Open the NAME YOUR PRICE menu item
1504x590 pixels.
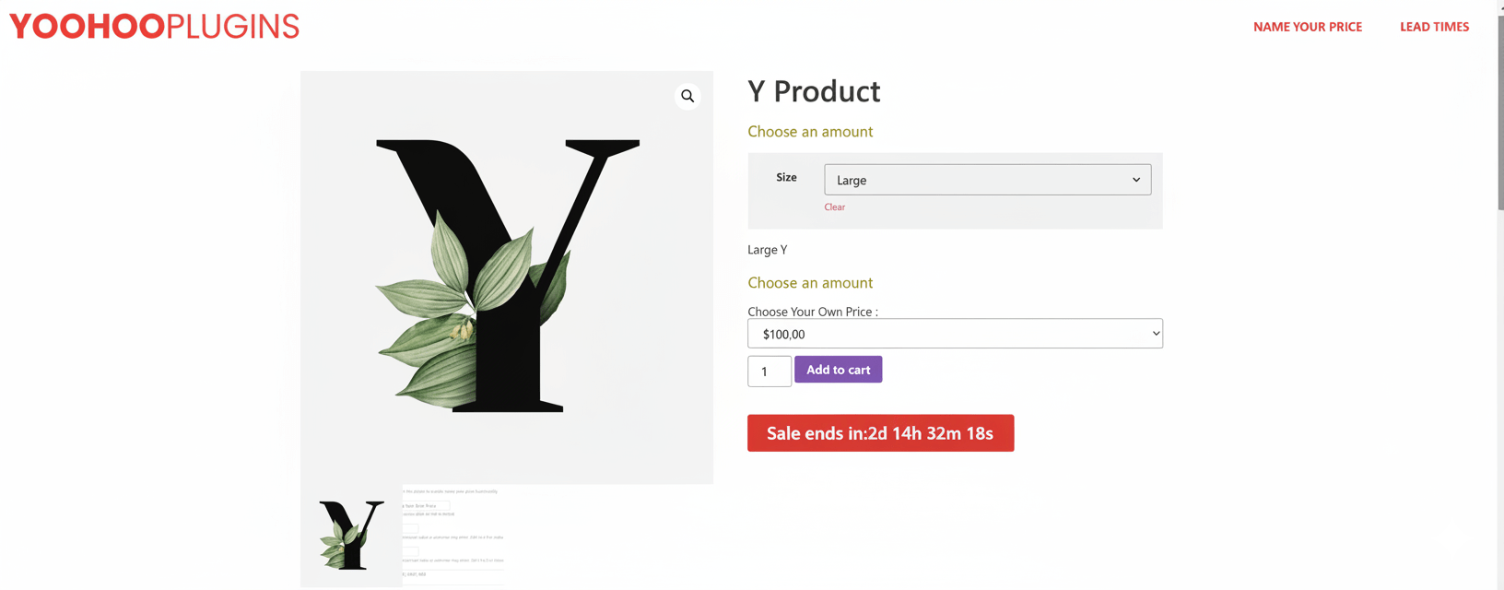pos(1307,27)
